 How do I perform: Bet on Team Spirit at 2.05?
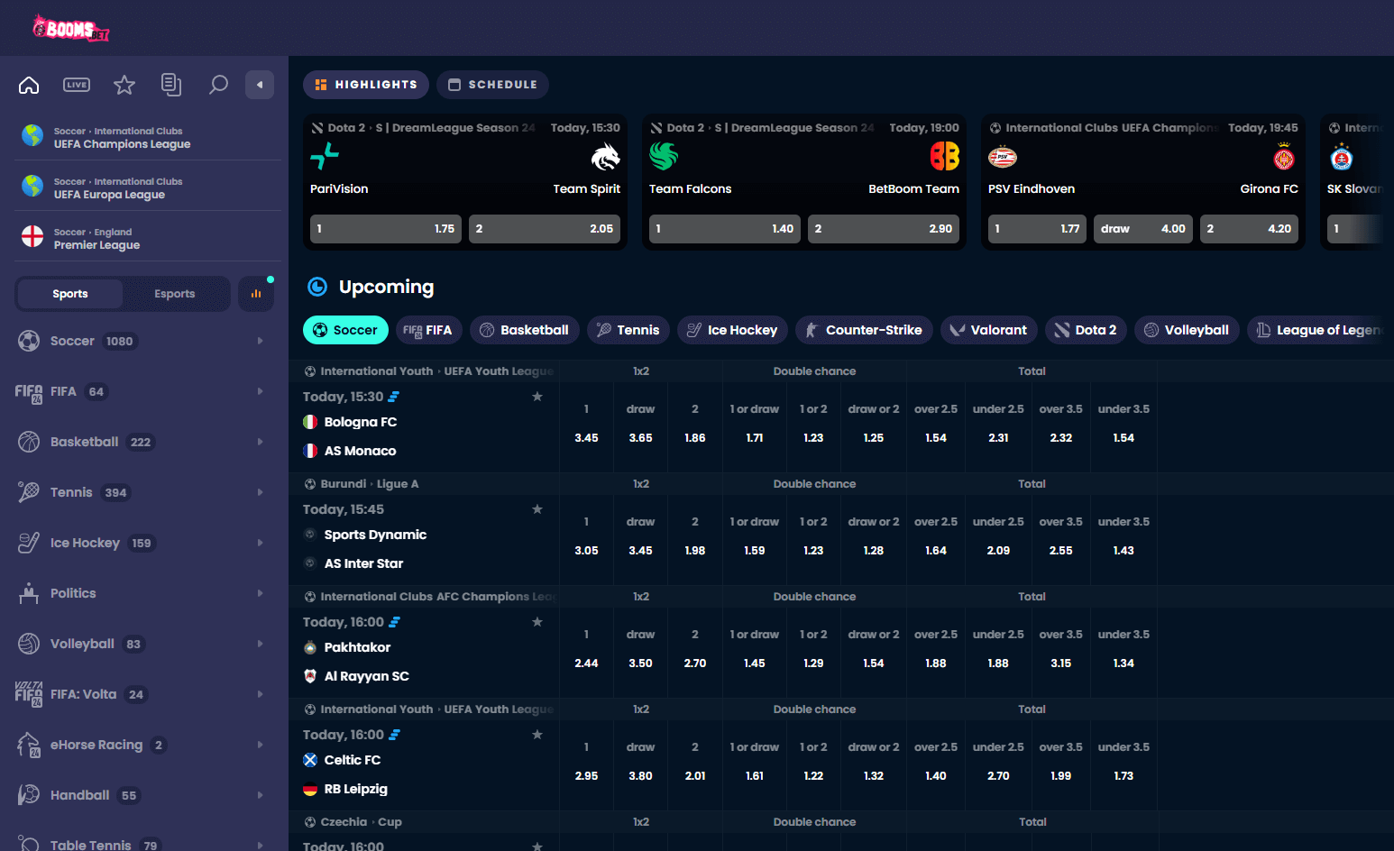pos(545,229)
